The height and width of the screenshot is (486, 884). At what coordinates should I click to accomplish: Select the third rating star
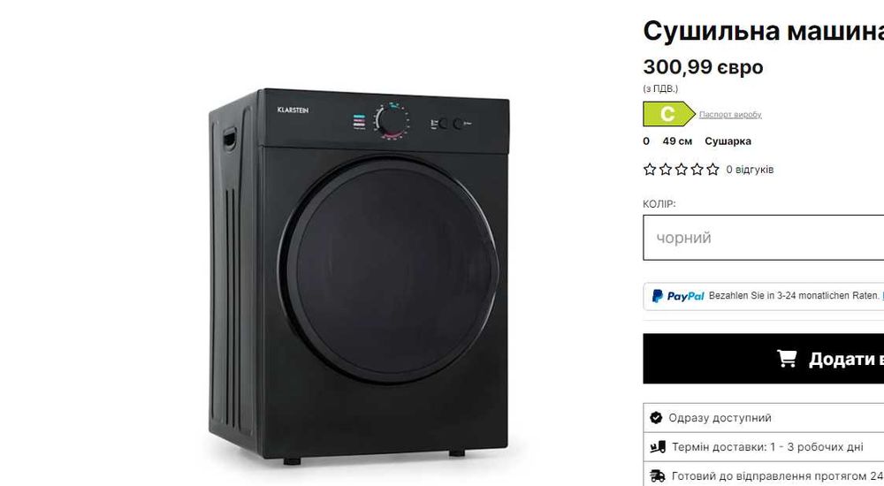(682, 169)
